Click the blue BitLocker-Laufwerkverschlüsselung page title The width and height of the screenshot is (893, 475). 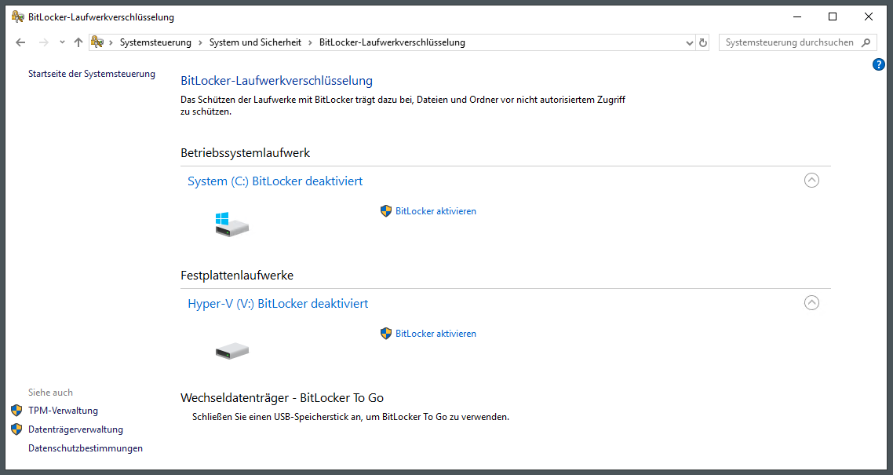277,81
